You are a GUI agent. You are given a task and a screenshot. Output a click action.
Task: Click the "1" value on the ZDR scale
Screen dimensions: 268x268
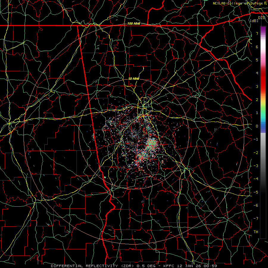coord(257,113)
